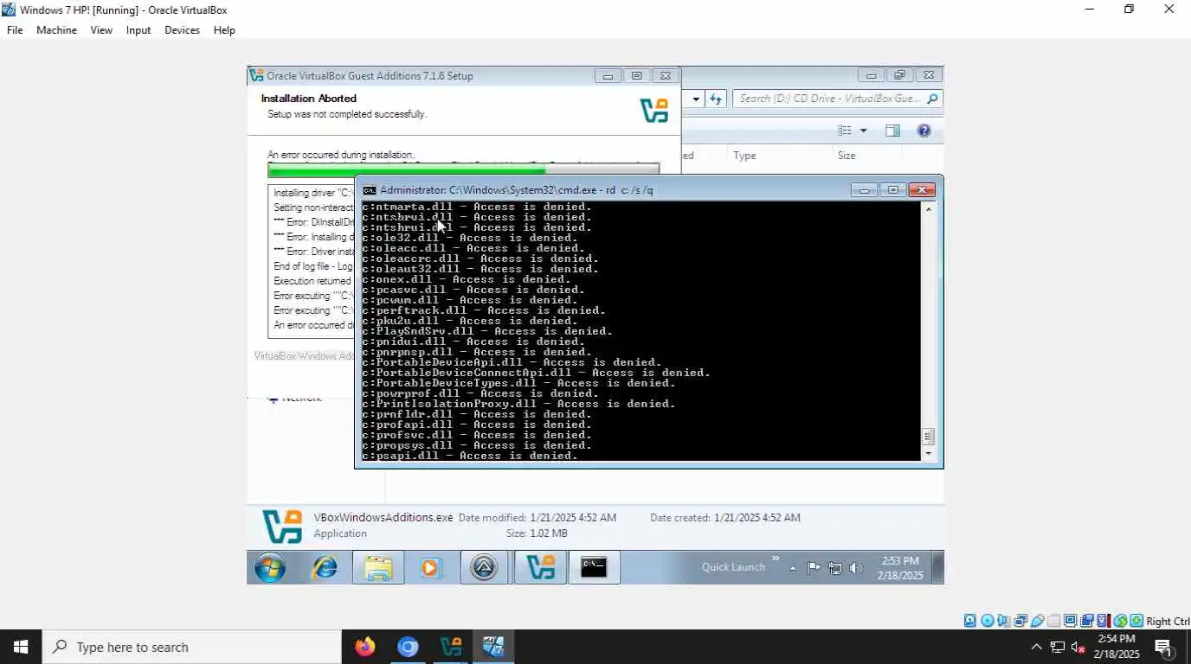The height and width of the screenshot is (664, 1191).
Task: Click the VirtualBox display indicator
Action: (1070, 621)
